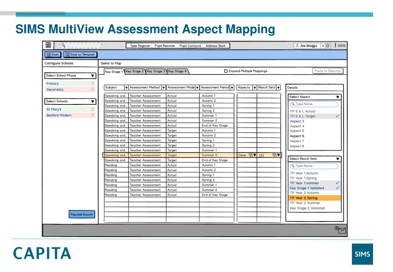Remove Bedford Modern with red X
Screen dimensions: 393x272
93,115
